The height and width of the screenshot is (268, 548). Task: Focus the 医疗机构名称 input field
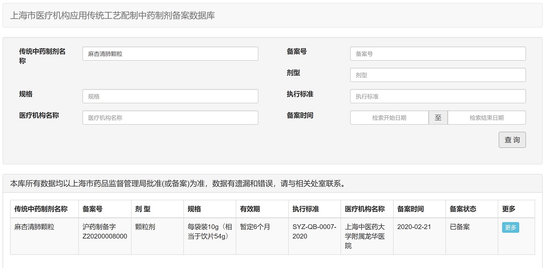point(170,118)
